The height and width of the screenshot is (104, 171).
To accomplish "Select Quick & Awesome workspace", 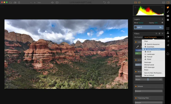I will [153, 44].
